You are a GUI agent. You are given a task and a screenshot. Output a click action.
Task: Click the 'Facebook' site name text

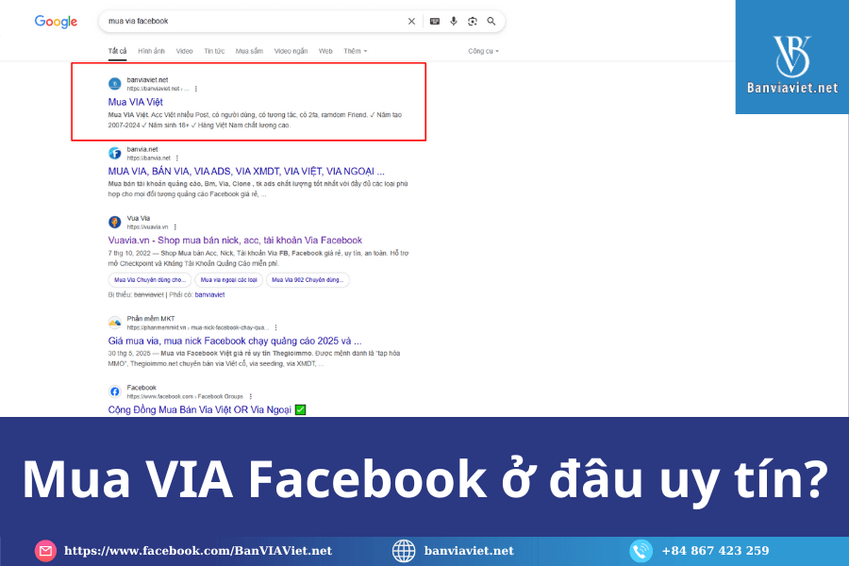[x=141, y=388]
